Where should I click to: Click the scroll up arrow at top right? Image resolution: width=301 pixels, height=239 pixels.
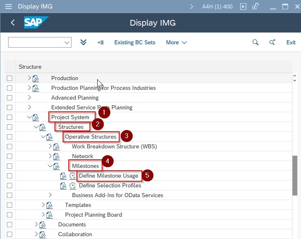tap(294, 76)
